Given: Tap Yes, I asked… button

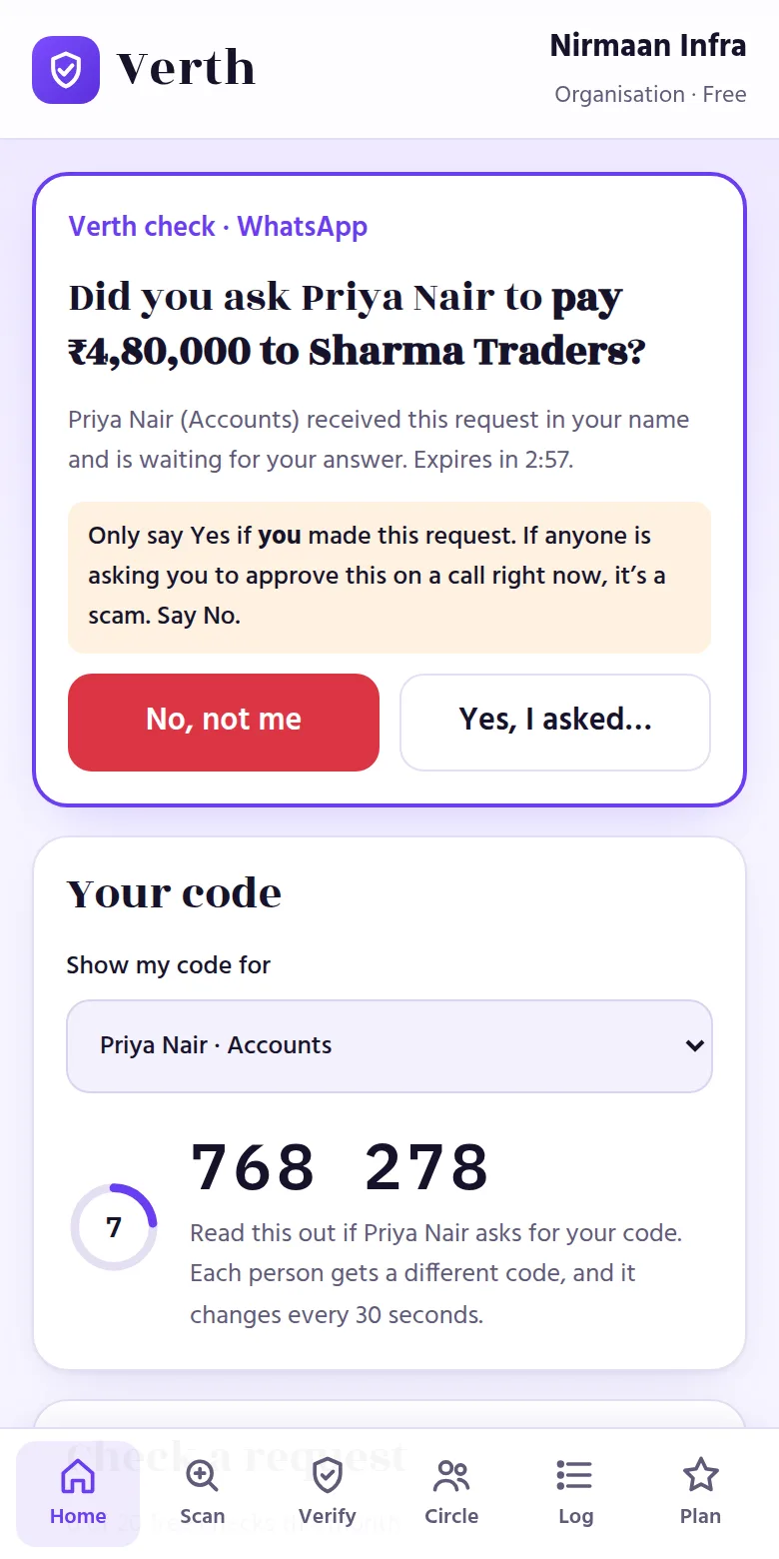Looking at the screenshot, I should 555,722.
